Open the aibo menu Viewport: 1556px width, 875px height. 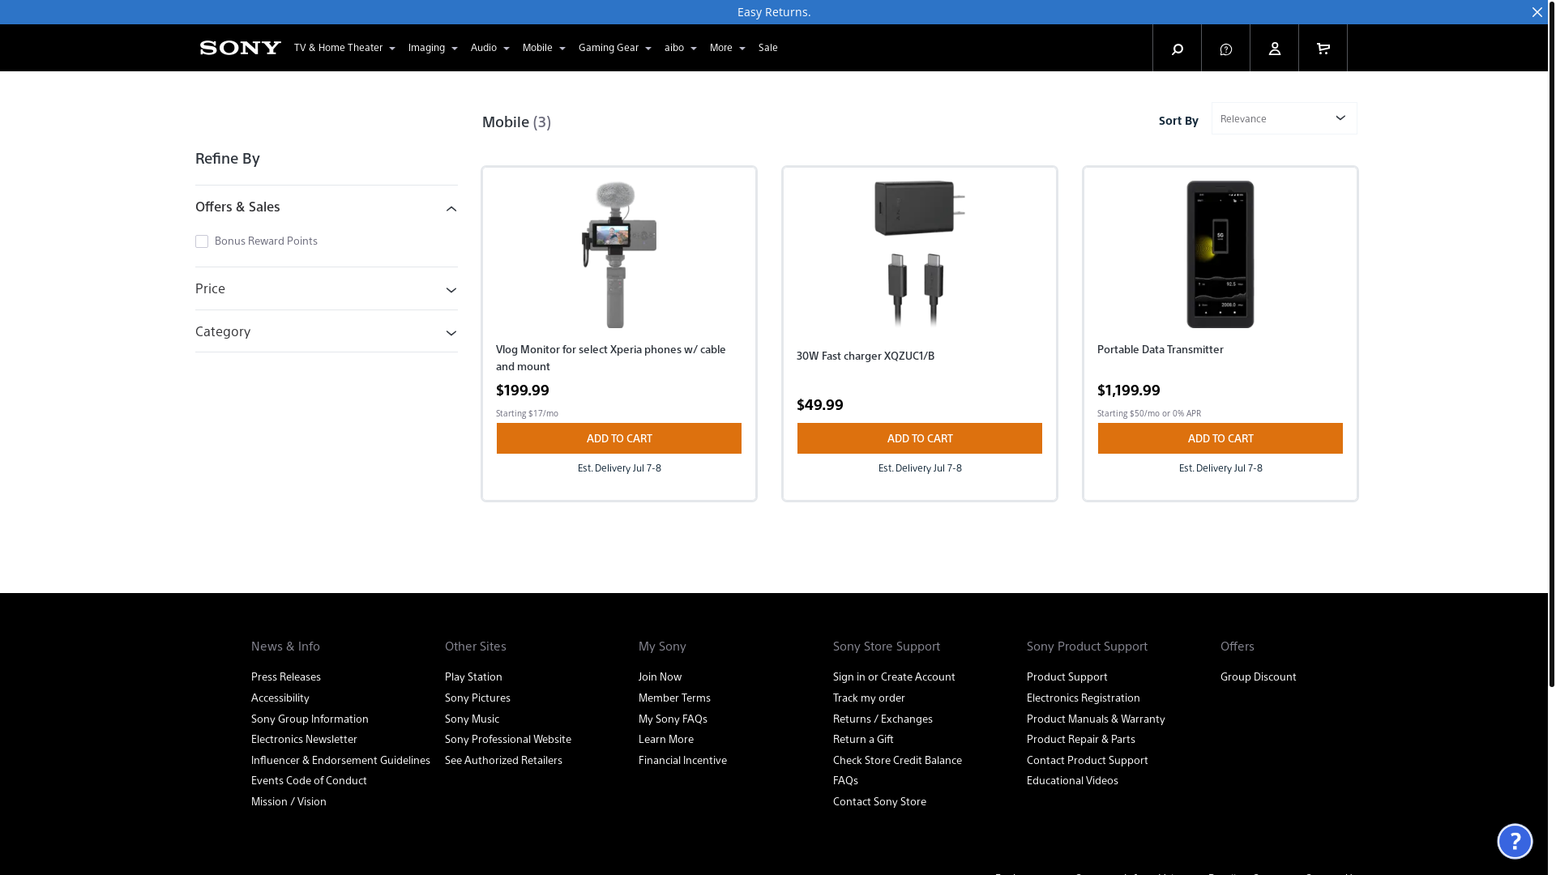click(680, 48)
